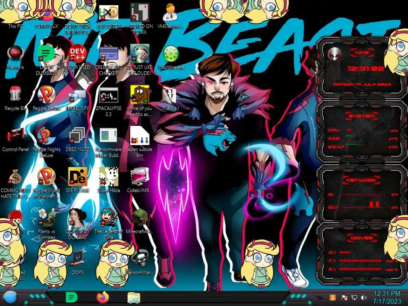Open the Minecraft4Fr... grass block icon
The height and width of the screenshot is (306, 408).
click(139, 221)
